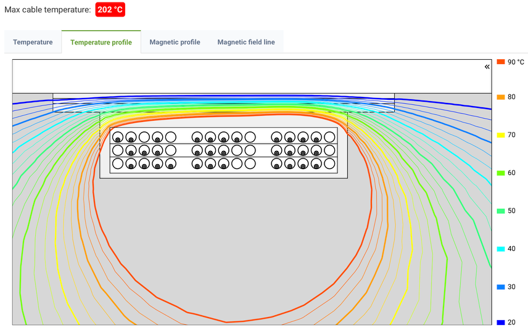Choose the dark blue 20 °C swatch
Image resolution: width=528 pixels, height=333 pixels.
point(501,322)
